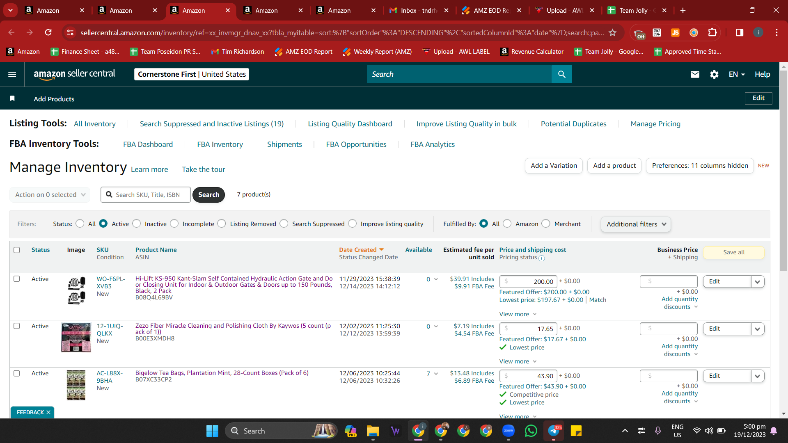Click the Add a Variation button
This screenshot has width=788, height=443.
click(x=554, y=165)
